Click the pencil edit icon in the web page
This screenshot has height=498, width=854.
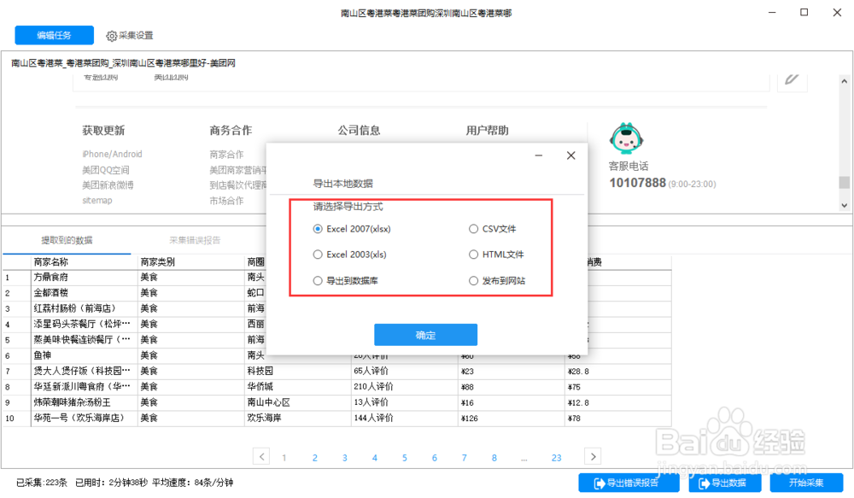792,79
